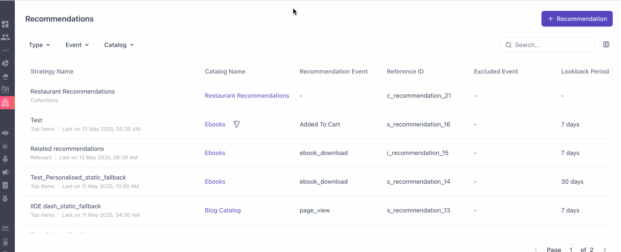Image resolution: width=621 pixels, height=252 pixels.
Task: Open the rocket icon in sidebar
Action: coord(5,159)
